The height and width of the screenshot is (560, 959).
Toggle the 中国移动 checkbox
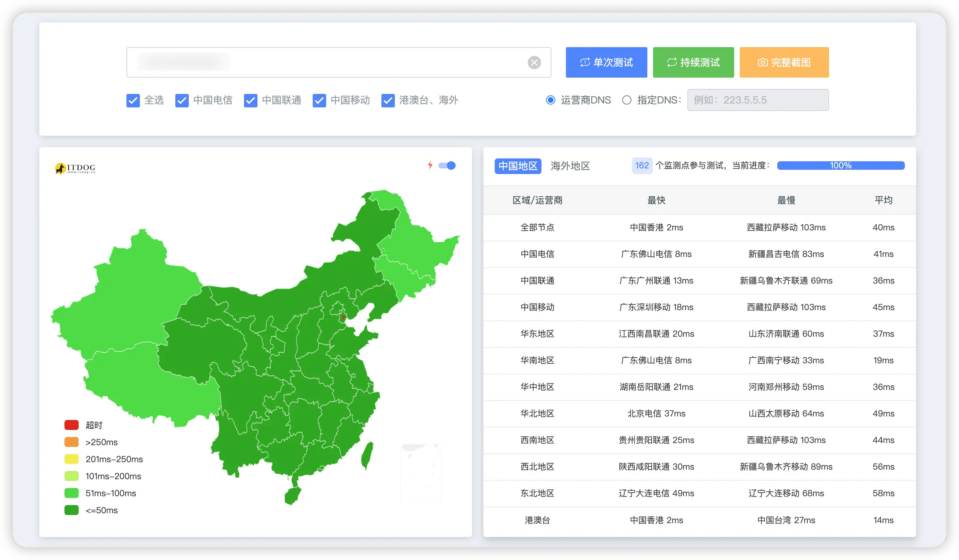click(x=319, y=101)
